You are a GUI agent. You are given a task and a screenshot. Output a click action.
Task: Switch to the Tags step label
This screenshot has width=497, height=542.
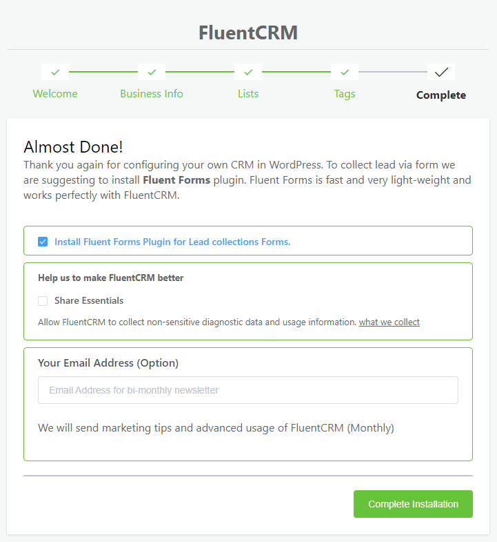345,94
